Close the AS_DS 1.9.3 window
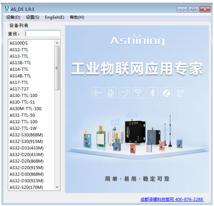214x206 pixels. [205, 10]
